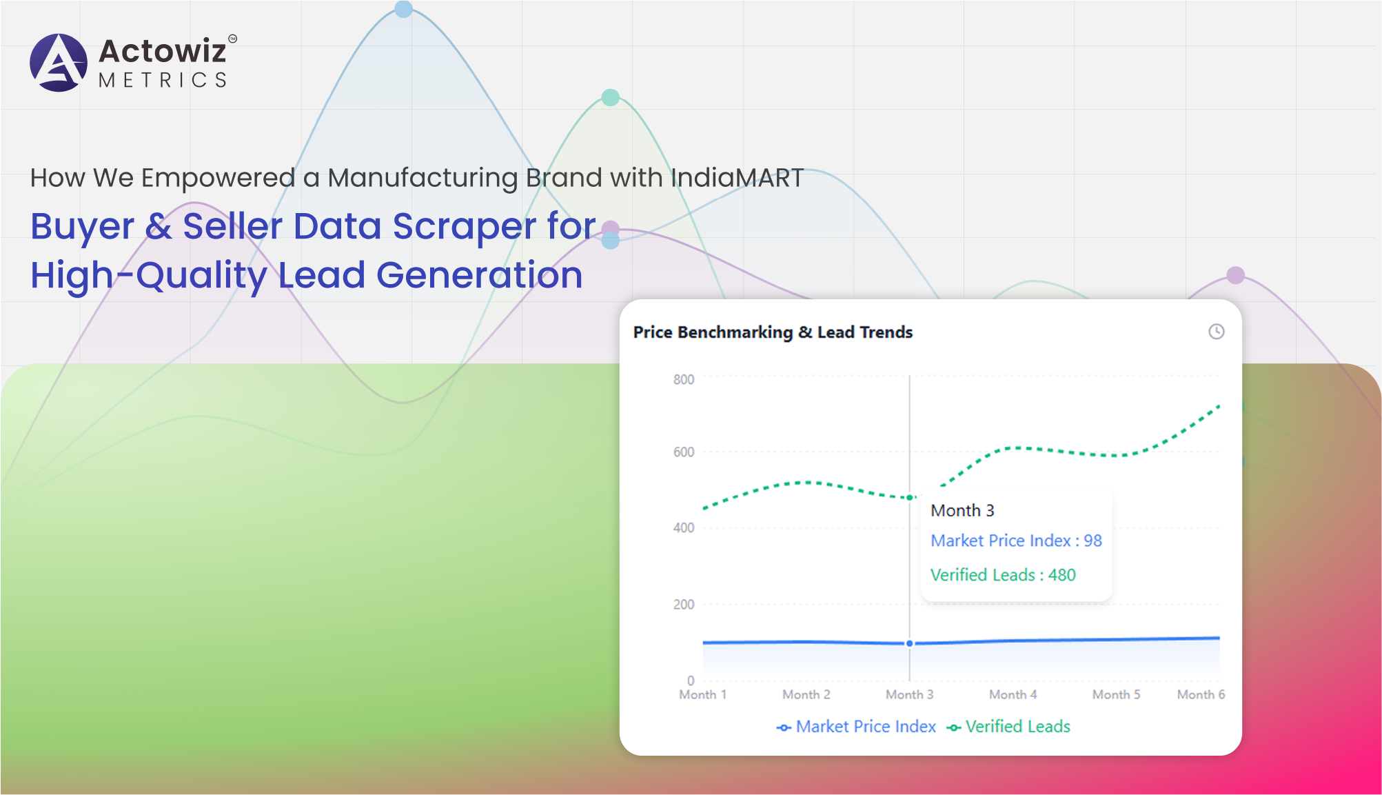Click "Verified Leads : 480" in the tooltip
Image resolution: width=1382 pixels, height=795 pixels.
pos(1003,575)
